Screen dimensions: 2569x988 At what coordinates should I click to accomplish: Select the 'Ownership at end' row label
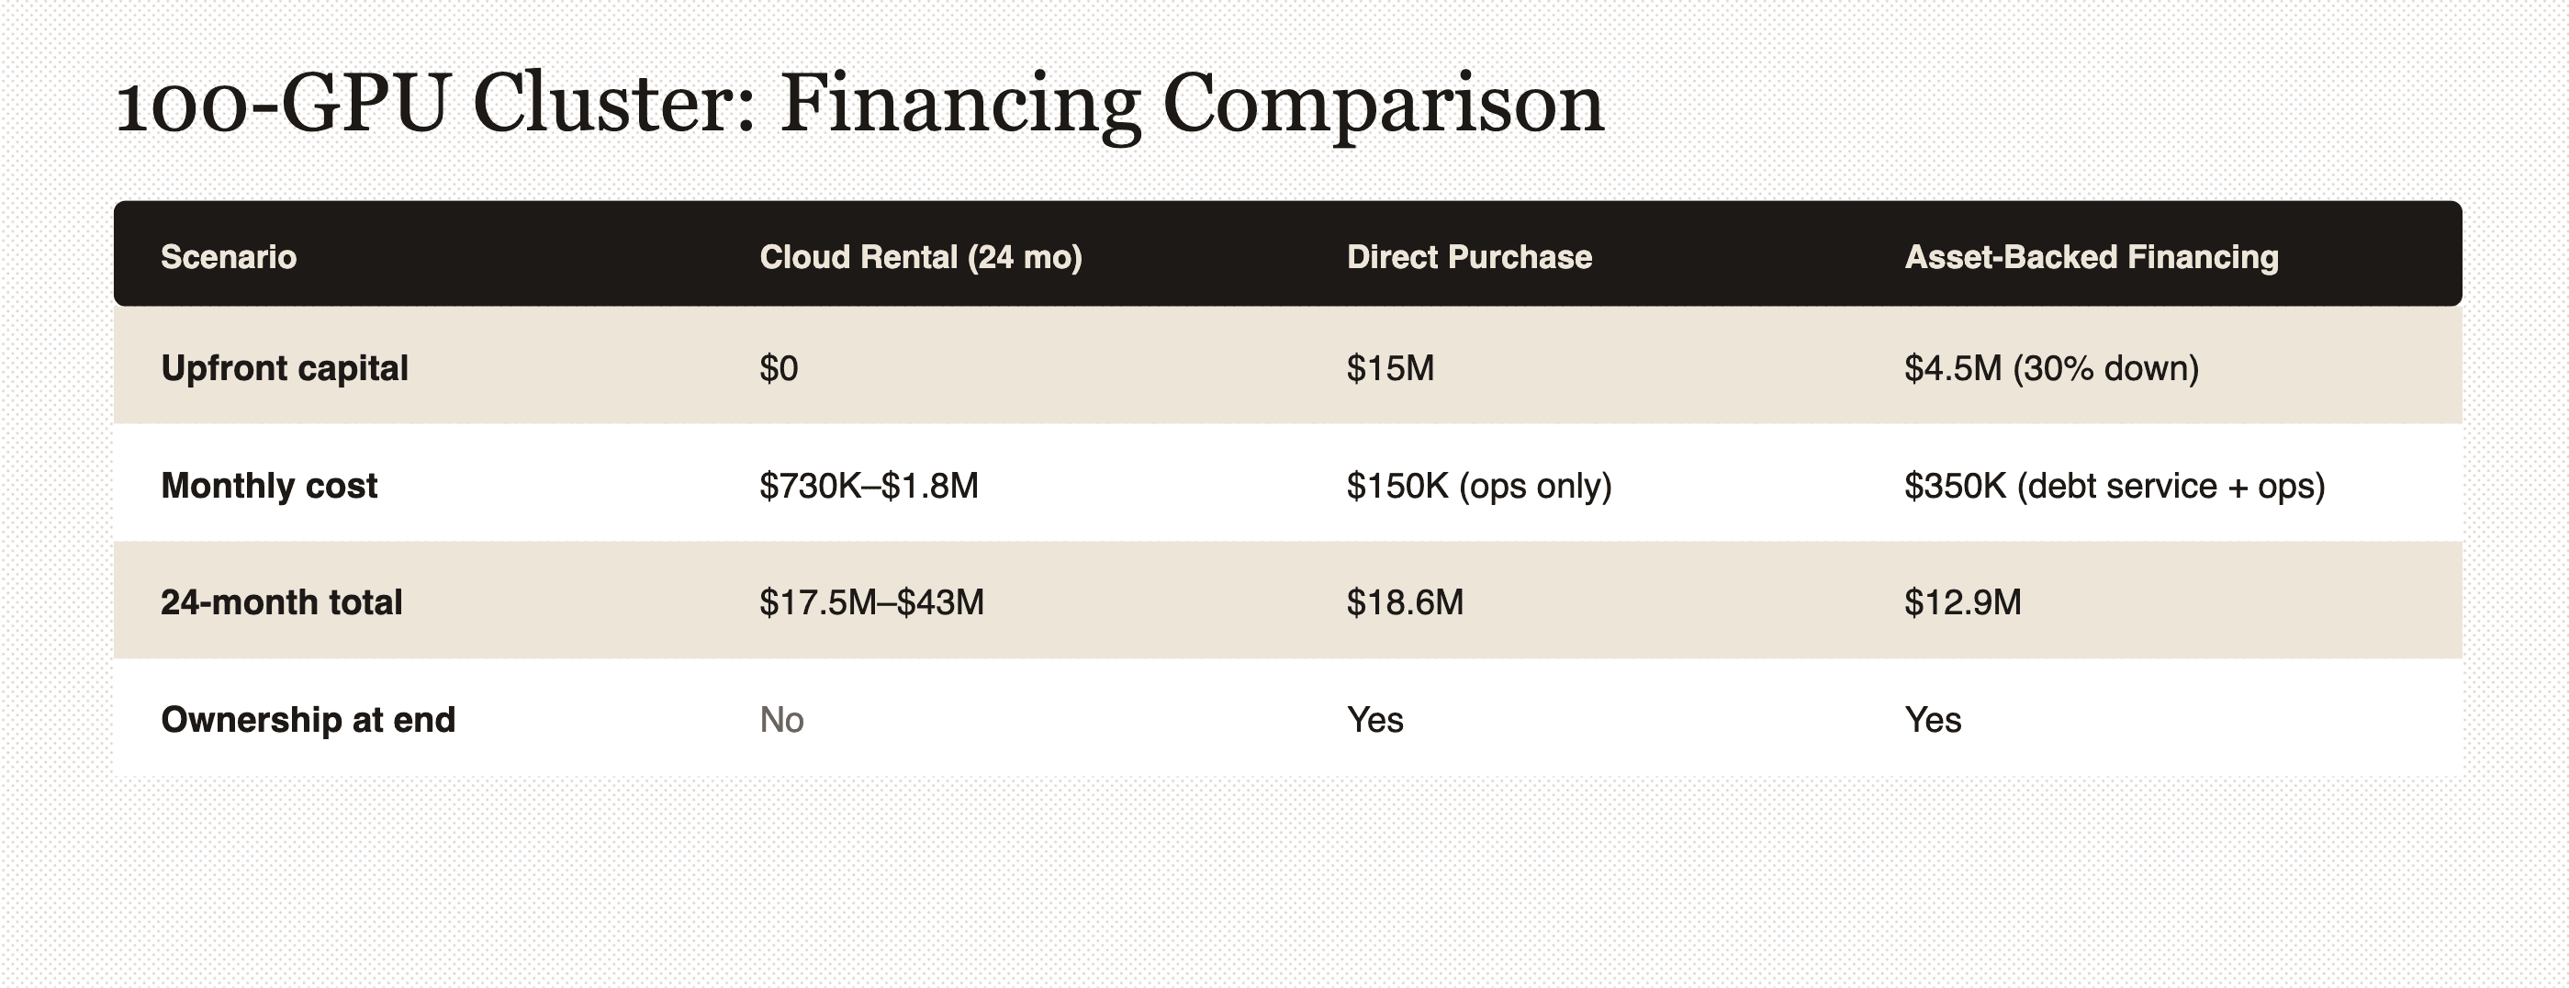pyautogui.click(x=309, y=720)
